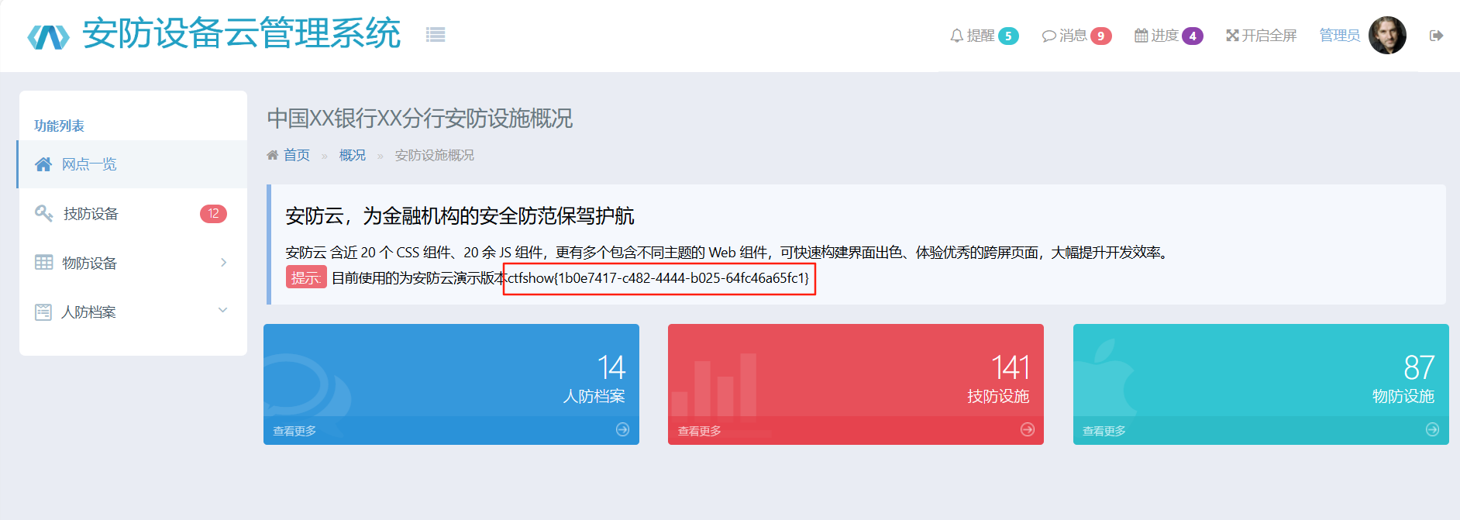Screen dimensions: 1460x520
Task: Click the table icon for 物防设备
Action: pos(44,263)
